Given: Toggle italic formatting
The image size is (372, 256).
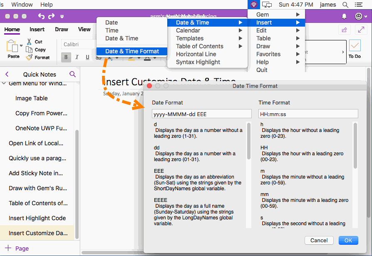Looking at the screenshot, I should point(77,58).
